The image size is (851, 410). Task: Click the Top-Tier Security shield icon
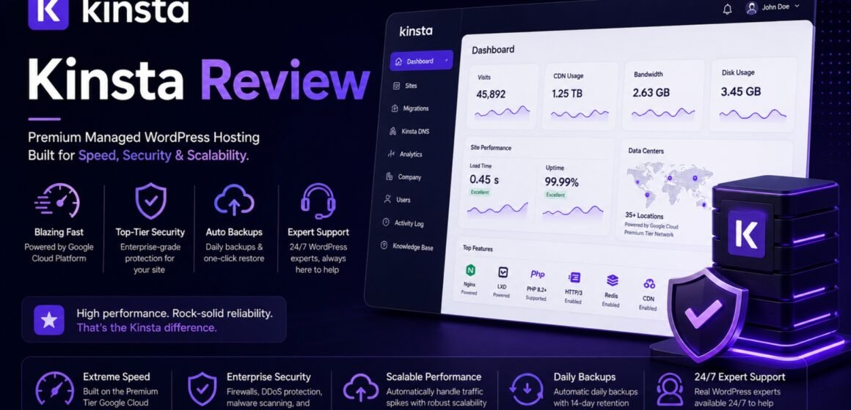point(150,201)
